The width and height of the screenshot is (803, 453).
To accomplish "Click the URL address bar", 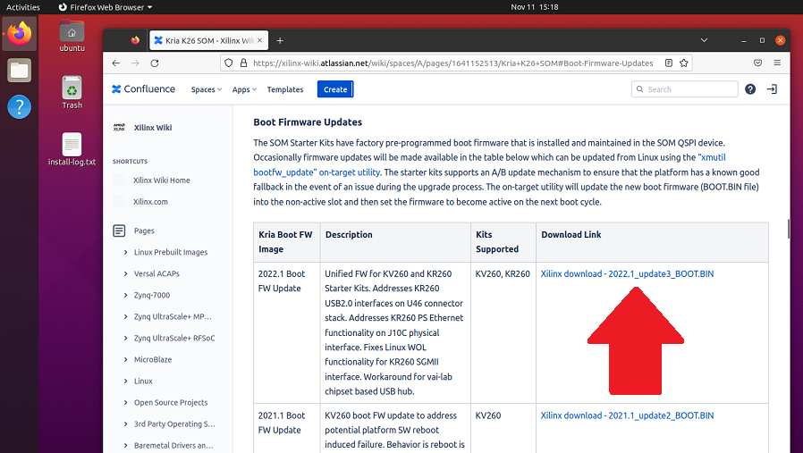I will [x=452, y=63].
